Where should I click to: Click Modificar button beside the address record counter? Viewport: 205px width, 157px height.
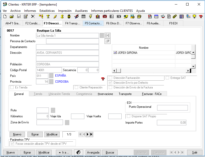point(52,134)
